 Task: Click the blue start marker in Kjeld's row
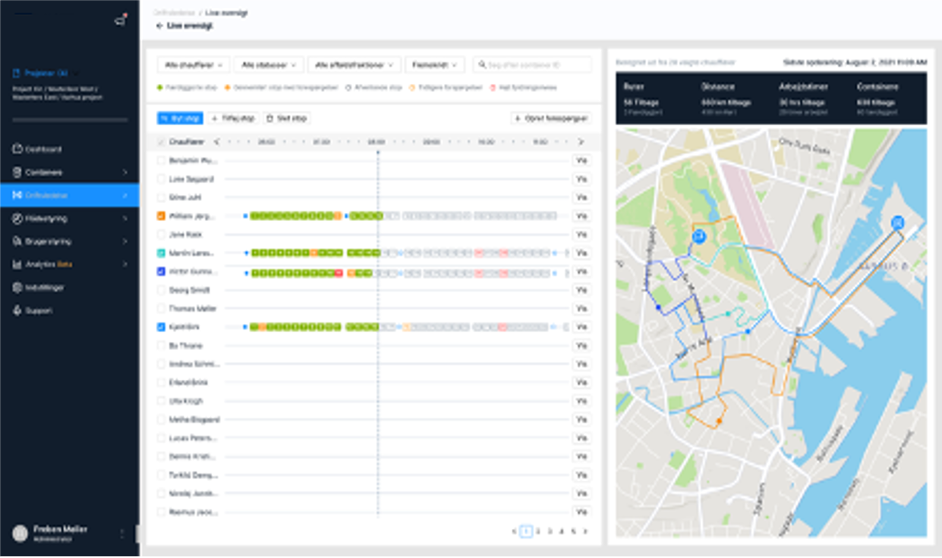click(245, 327)
